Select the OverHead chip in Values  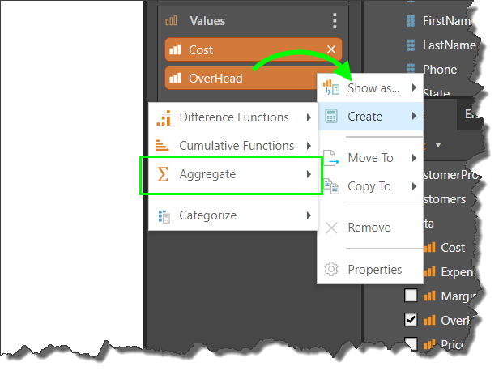215,79
